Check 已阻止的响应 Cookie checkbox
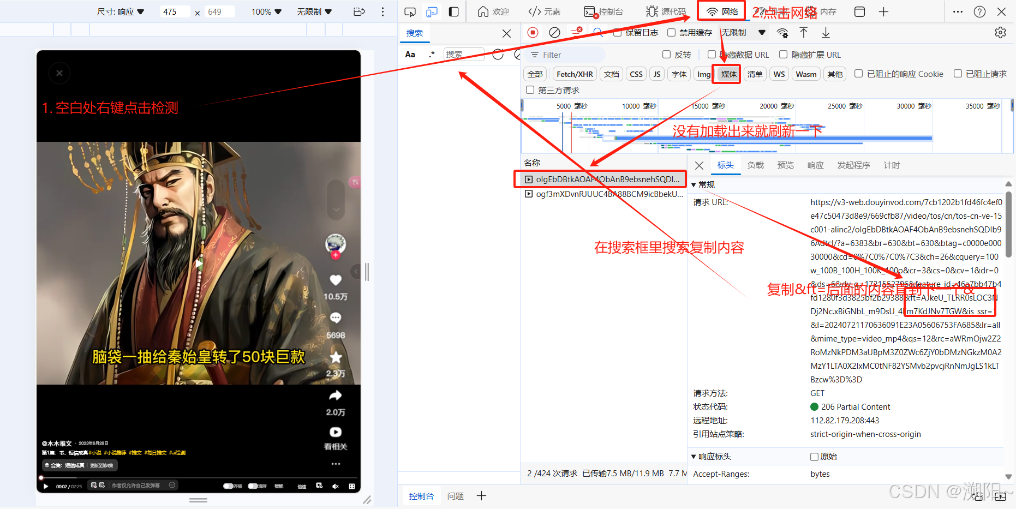1016x509 pixels. 858,74
